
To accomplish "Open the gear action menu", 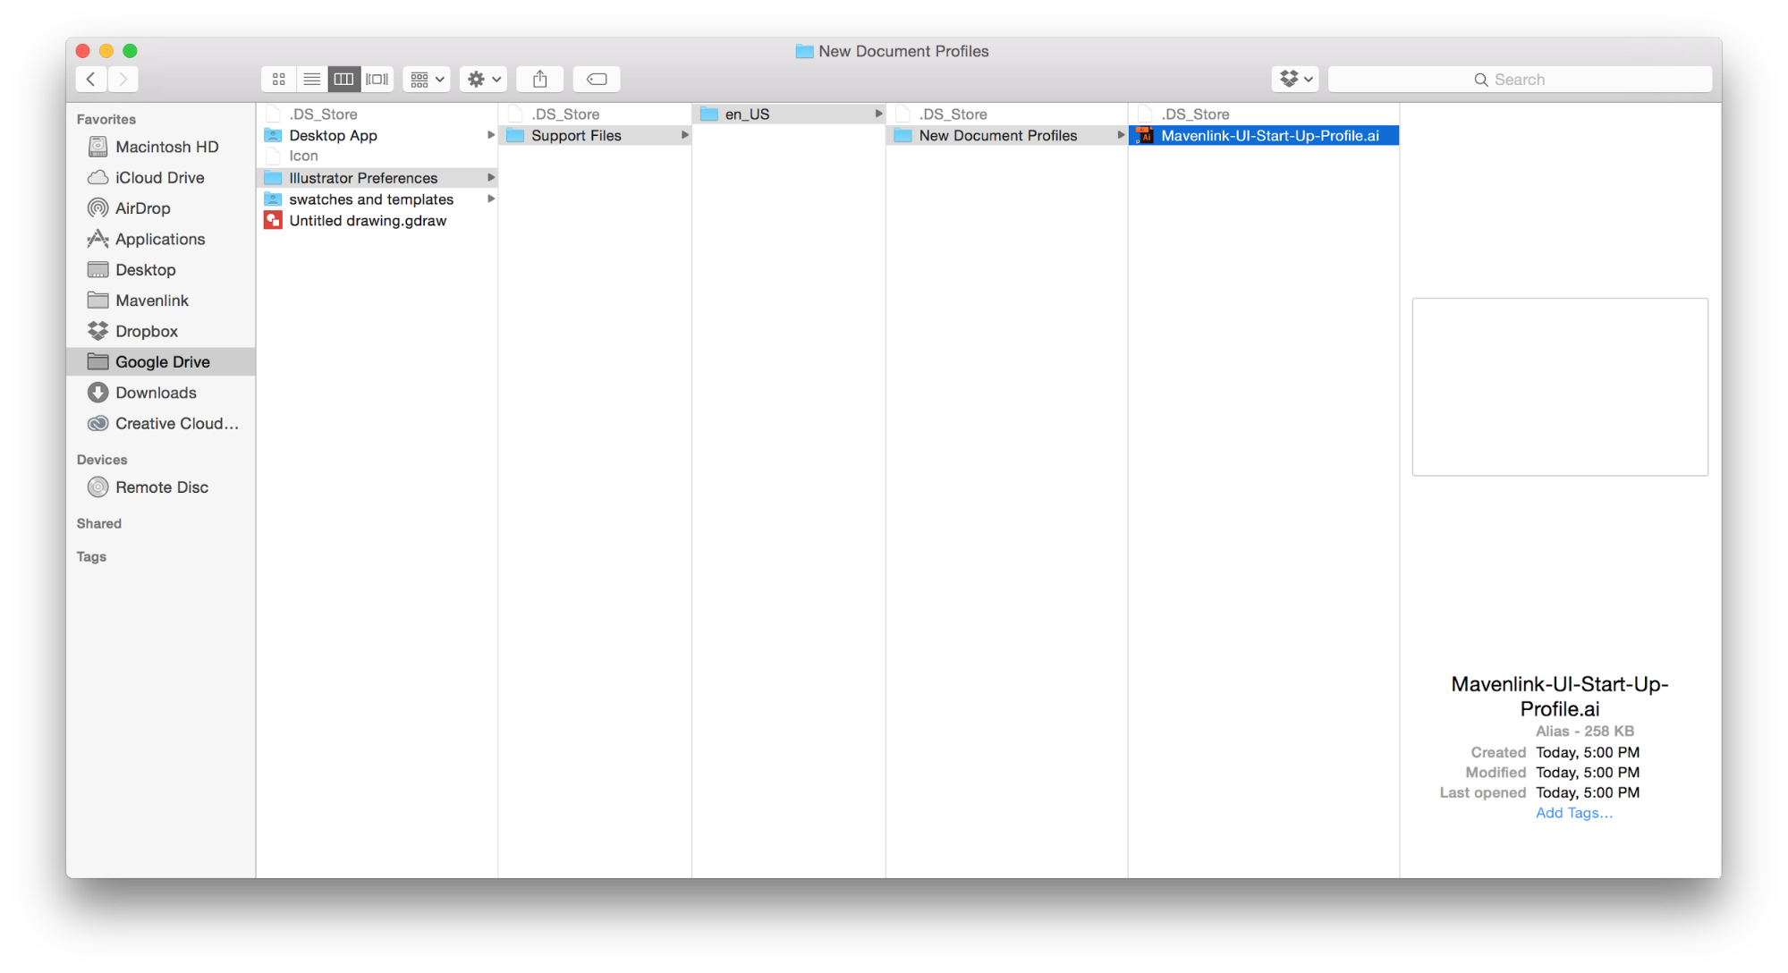I will tap(484, 80).
